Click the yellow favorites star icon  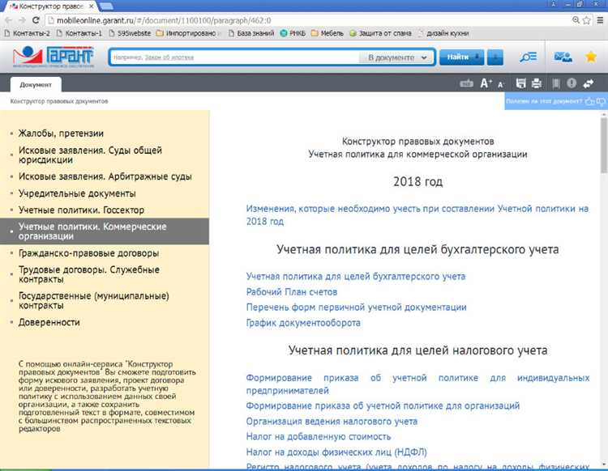[x=590, y=57]
